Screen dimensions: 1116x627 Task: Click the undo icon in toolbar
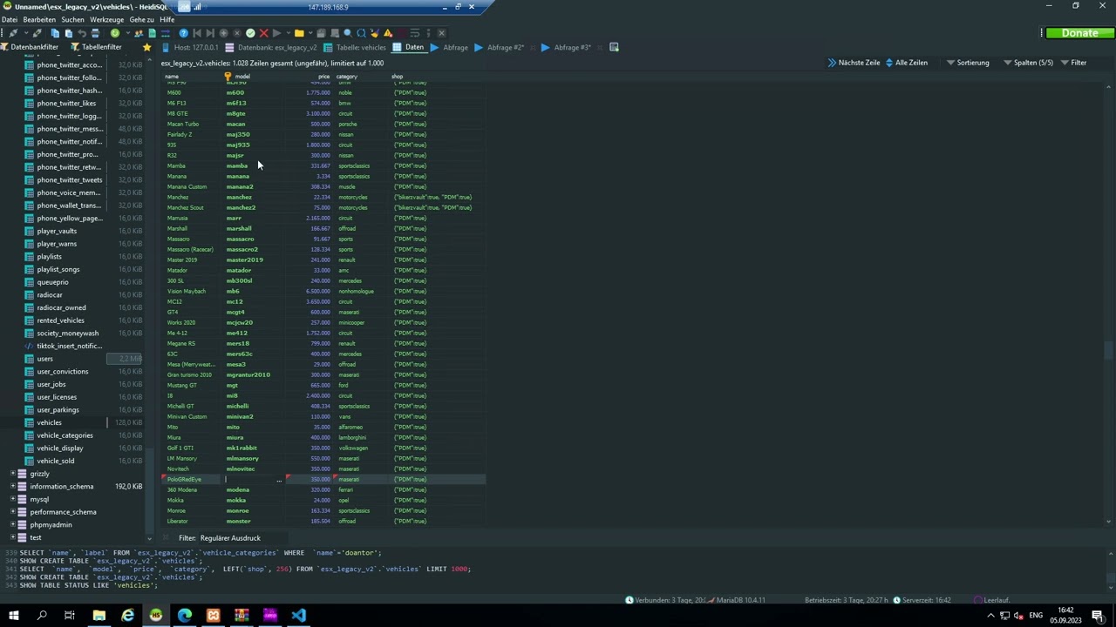click(x=82, y=33)
